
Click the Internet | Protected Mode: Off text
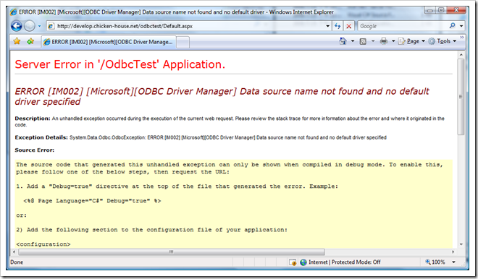345,262
